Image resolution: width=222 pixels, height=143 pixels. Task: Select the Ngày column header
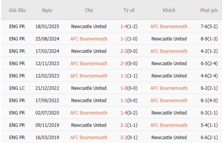point(47,10)
